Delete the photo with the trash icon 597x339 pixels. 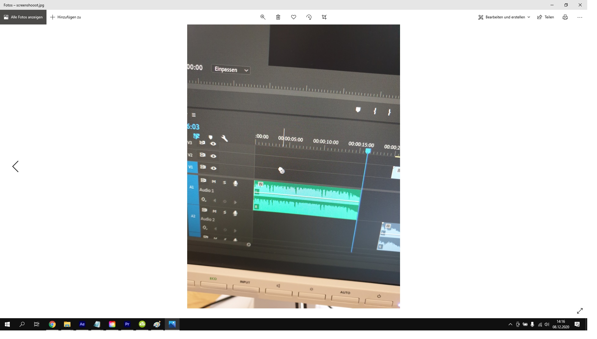pyautogui.click(x=278, y=17)
